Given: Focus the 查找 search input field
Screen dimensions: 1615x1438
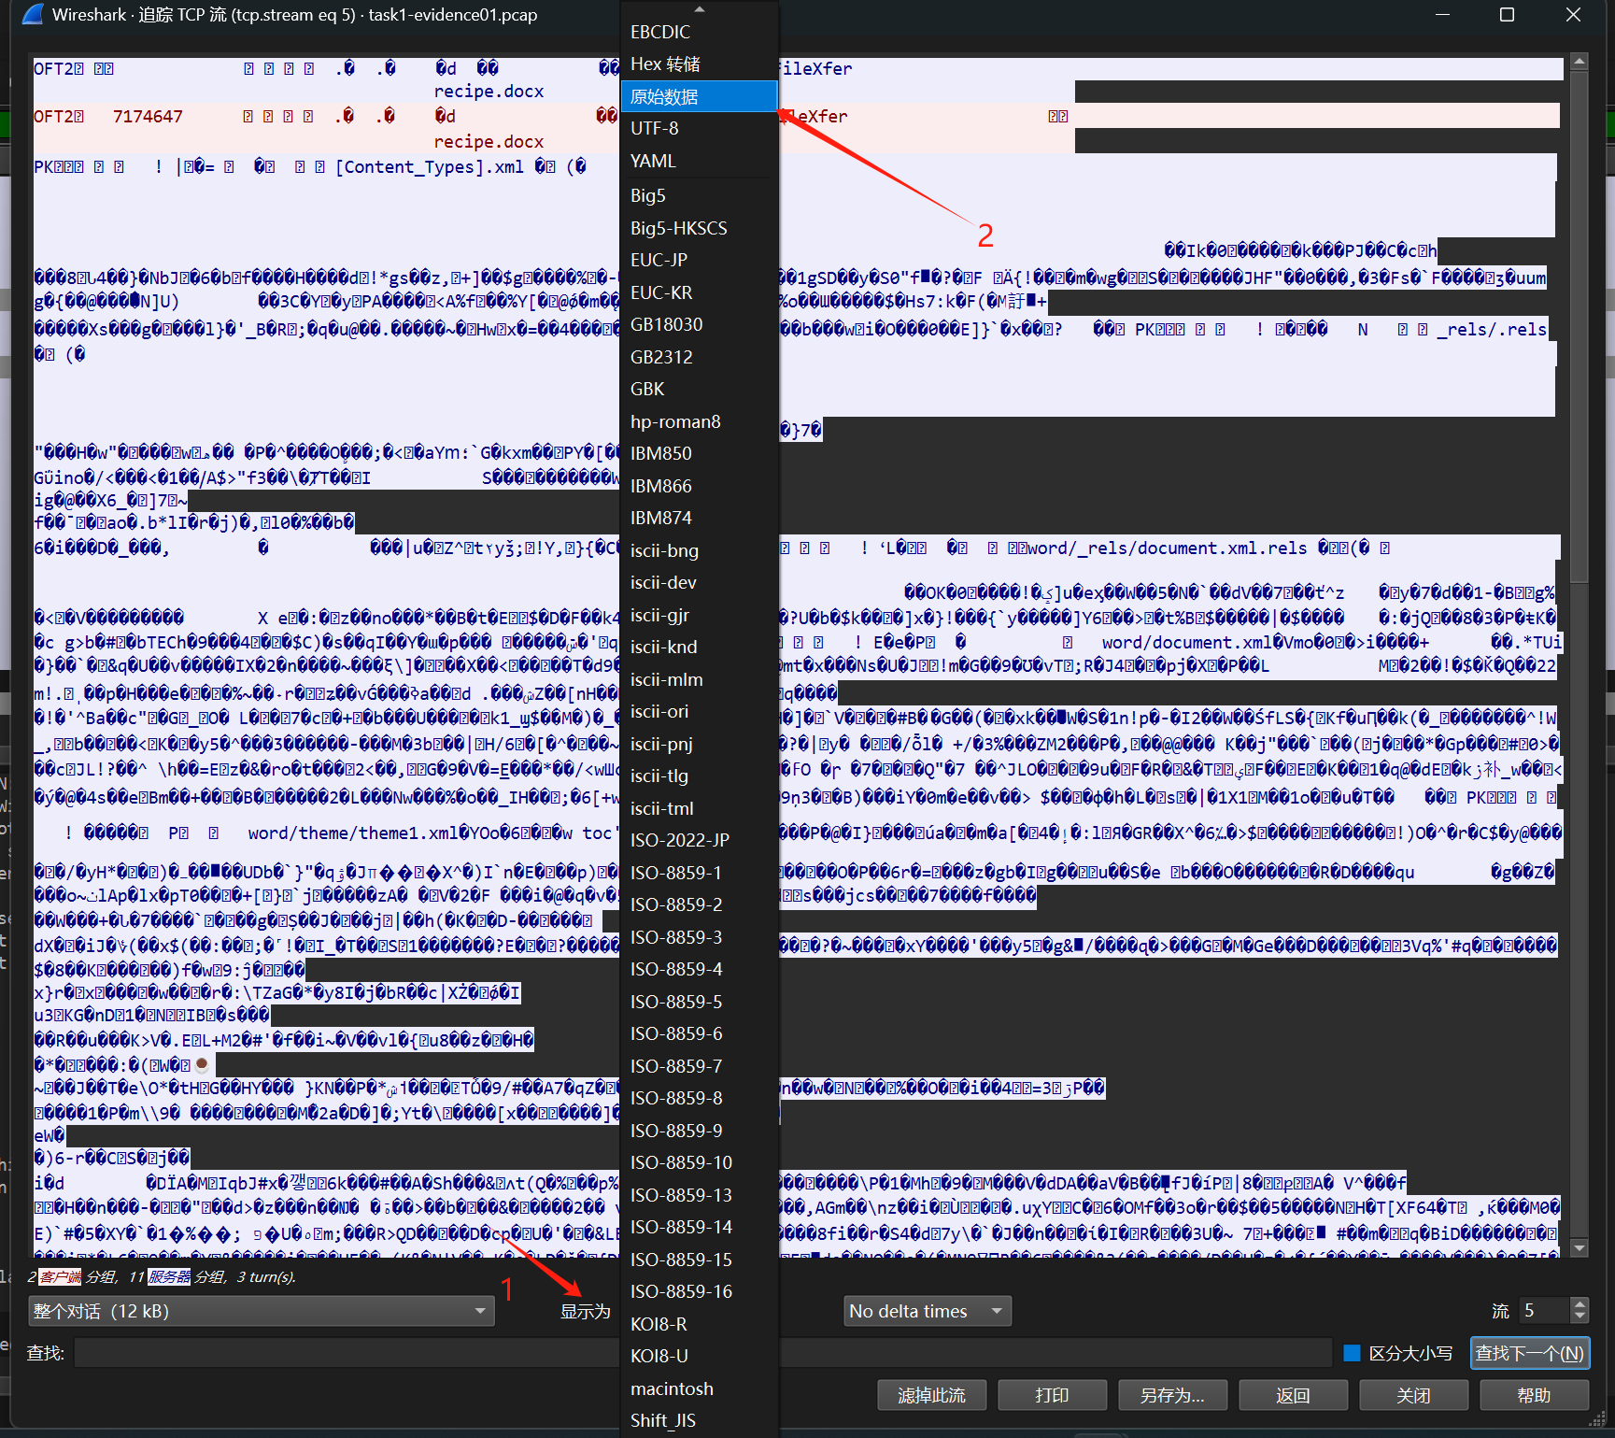Looking at the screenshot, I should pyautogui.click(x=702, y=1353).
